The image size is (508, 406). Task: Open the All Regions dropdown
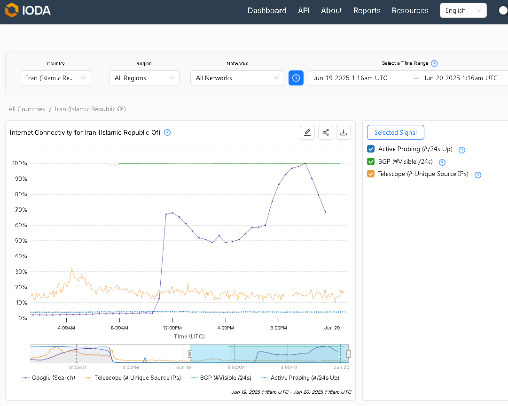click(144, 78)
